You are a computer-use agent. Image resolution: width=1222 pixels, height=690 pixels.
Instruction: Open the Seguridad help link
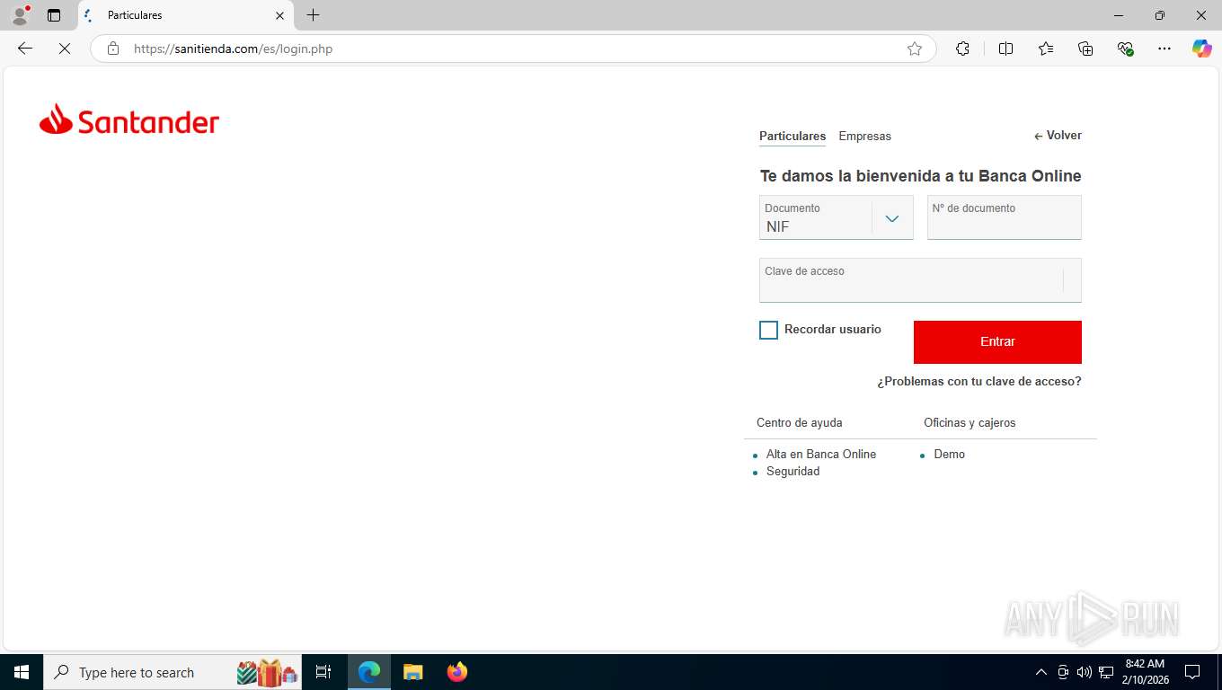coord(793,472)
